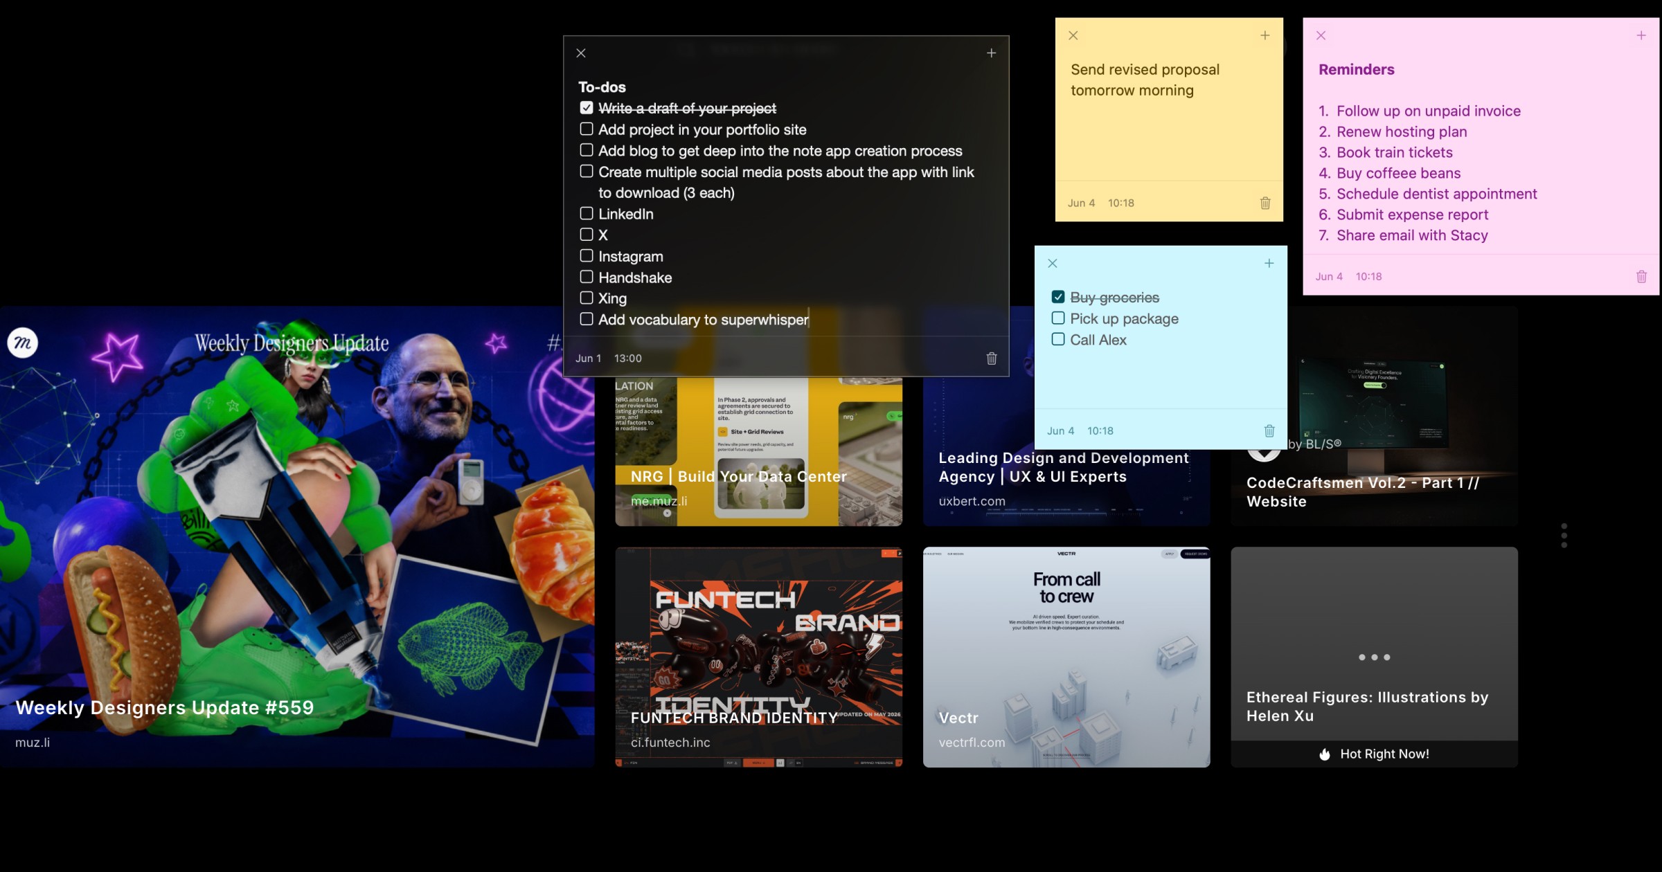This screenshot has height=872, width=1662.
Task: Trash the blue checklist note
Action: [x=1269, y=430]
